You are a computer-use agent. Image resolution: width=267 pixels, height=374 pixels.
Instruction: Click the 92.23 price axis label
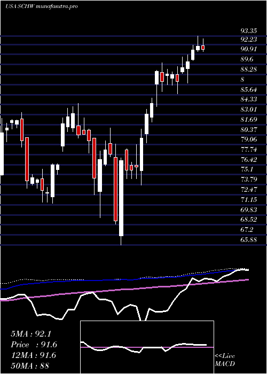[x=248, y=39]
